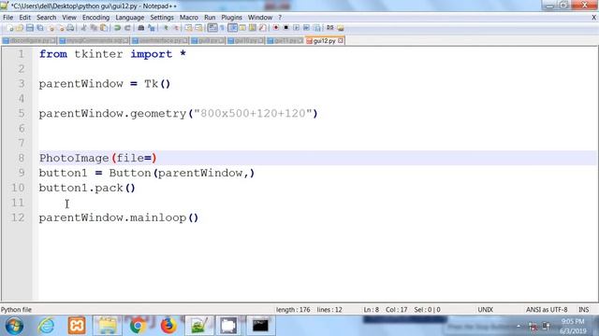Image resolution: width=599 pixels, height=336 pixels.
Task: Close document with menu bar X
Action: pyautogui.click(x=594, y=18)
